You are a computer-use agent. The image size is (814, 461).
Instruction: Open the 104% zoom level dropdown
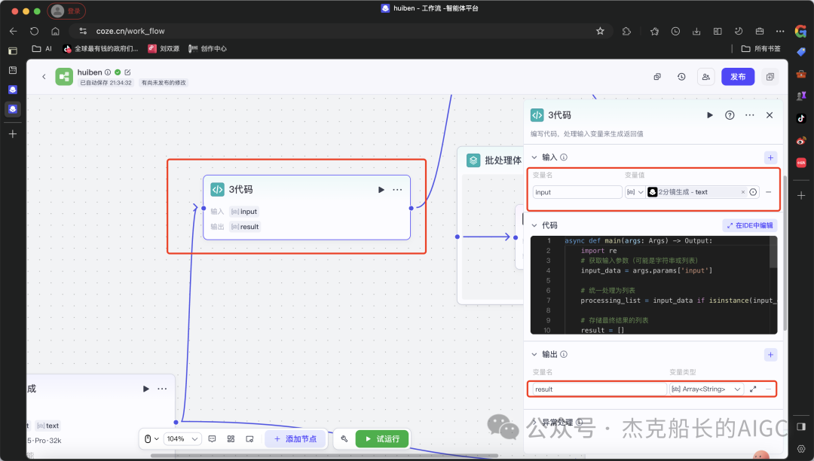point(182,438)
